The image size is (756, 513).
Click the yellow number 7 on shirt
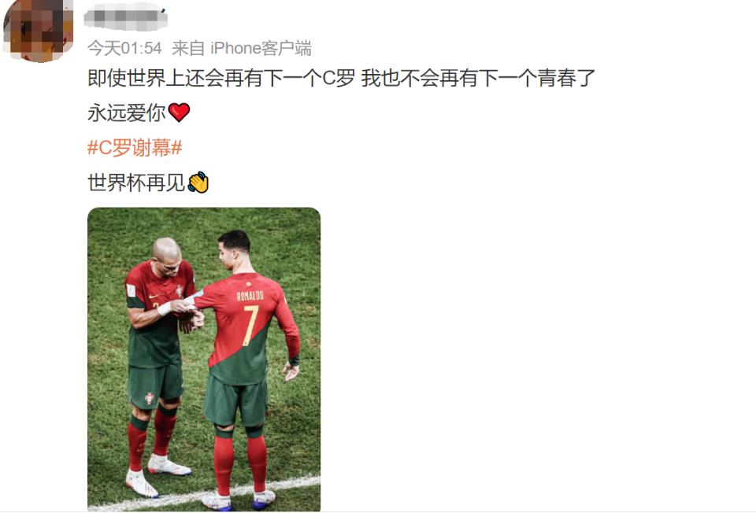coord(250,326)
